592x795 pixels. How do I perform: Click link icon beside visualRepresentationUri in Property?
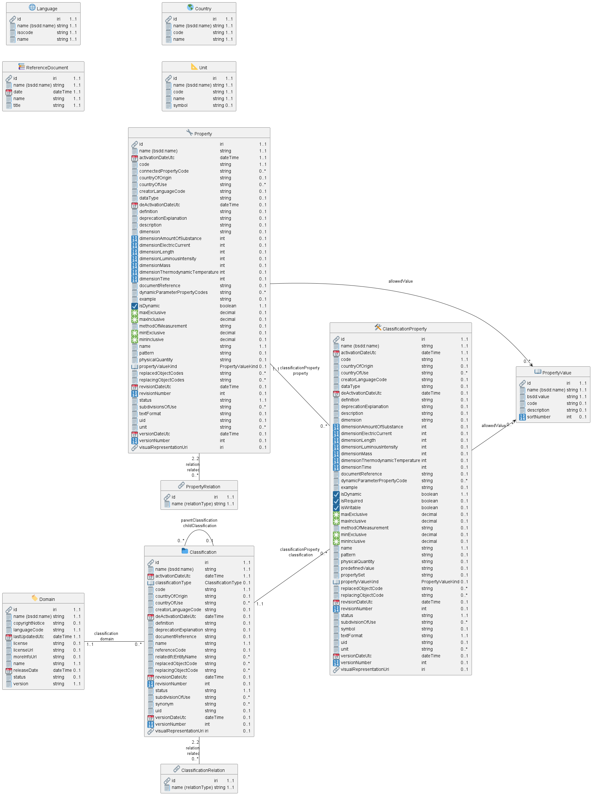click(135, 448)
